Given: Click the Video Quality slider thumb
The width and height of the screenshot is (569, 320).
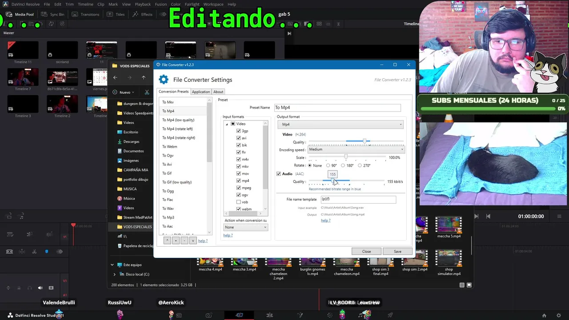Looking at the screenshot, I should pyautogui.click(x=365, y=141).
